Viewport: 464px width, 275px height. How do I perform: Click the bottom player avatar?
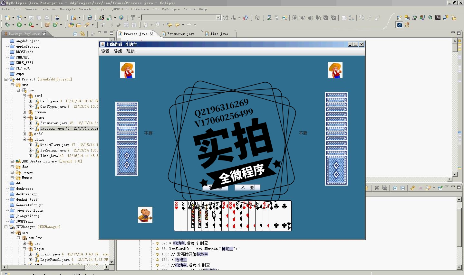point(145,215)
